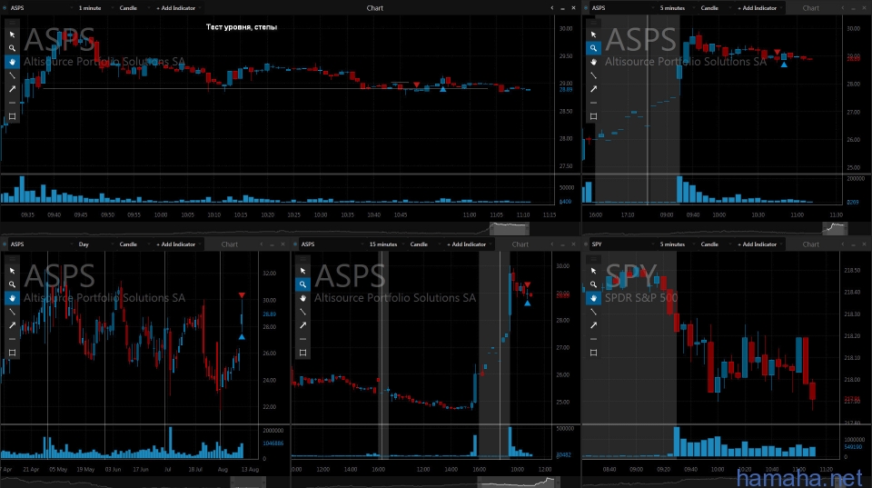872x488 pixels.
Task: Click Add Indicator in ASPS 15 minutes chart
Action: [x=469, y=244]
